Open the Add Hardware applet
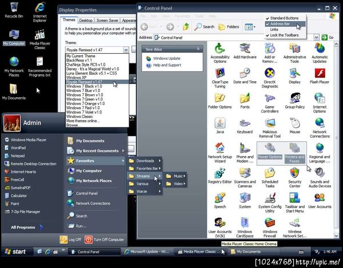The image size is (343, 268). click(245, 51)
